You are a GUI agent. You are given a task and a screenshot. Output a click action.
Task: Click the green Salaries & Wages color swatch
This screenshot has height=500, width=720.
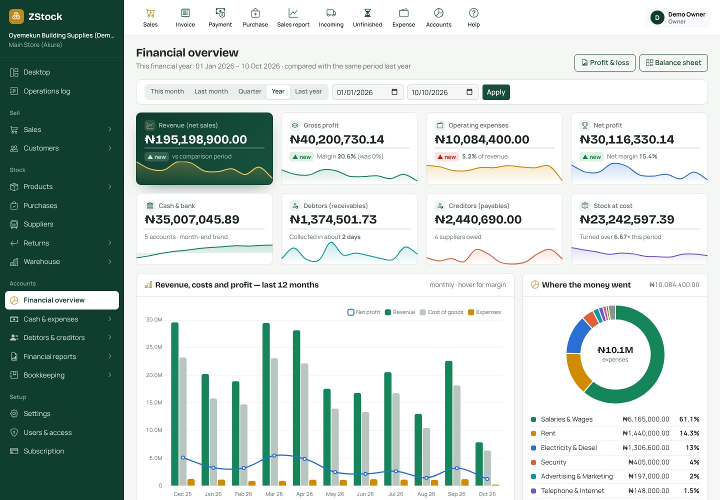533,419
